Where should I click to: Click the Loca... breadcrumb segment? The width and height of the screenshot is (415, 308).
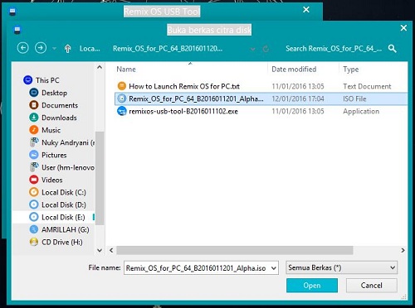(90, 49)
